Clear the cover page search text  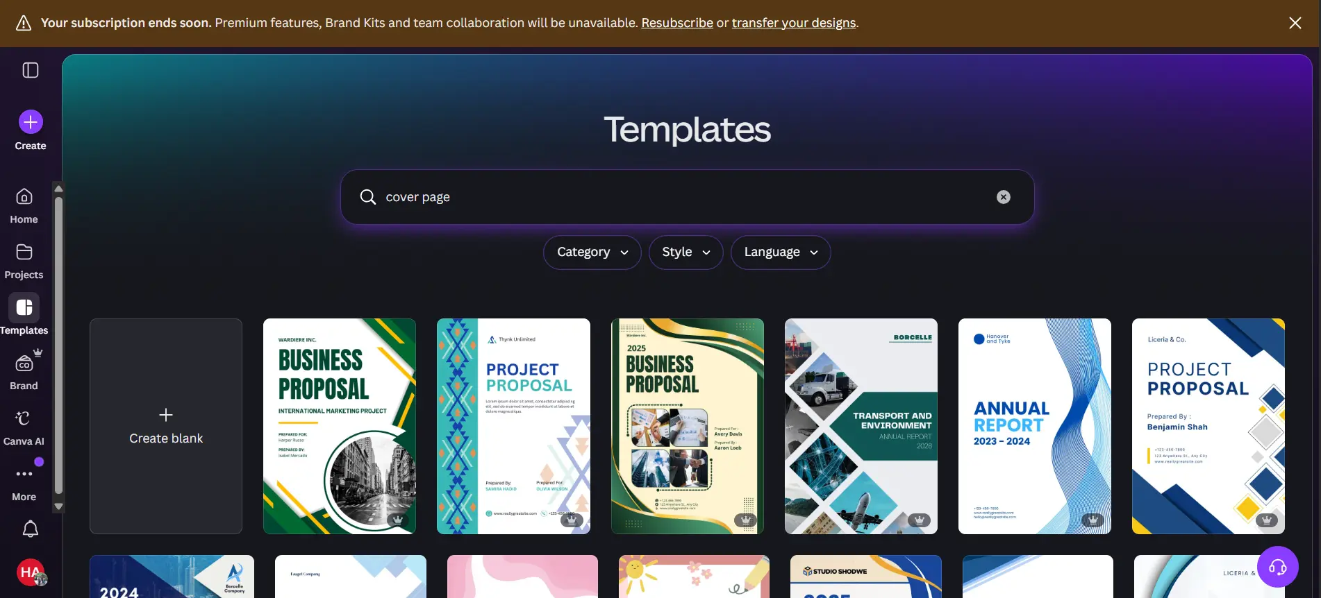coord(1004,197)
